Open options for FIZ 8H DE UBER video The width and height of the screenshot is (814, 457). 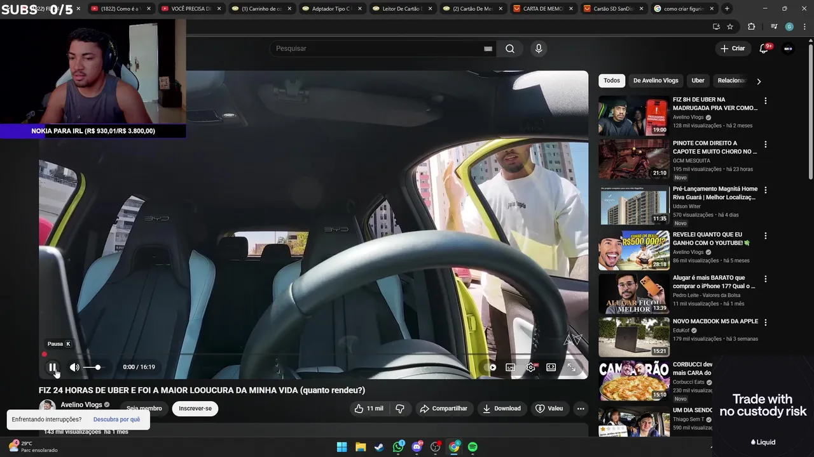[x=766, y=101]
